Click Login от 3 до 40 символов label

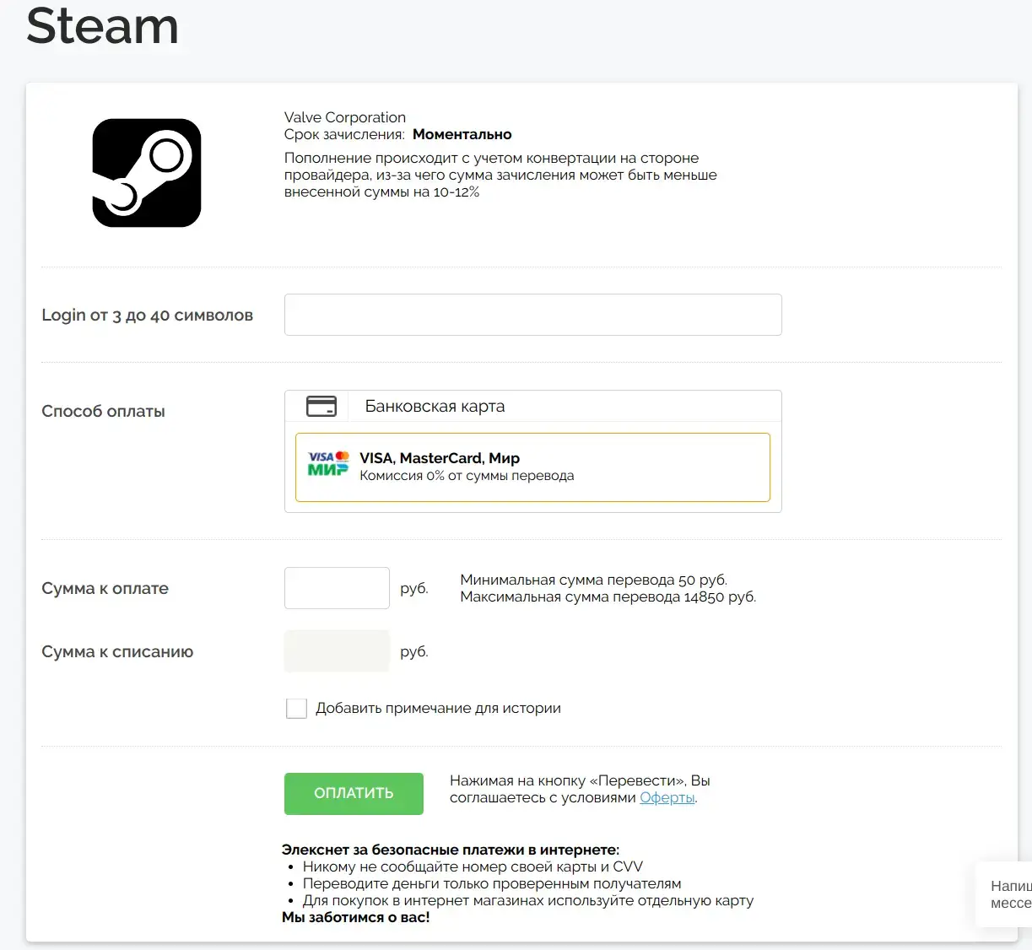click(147, 316)
